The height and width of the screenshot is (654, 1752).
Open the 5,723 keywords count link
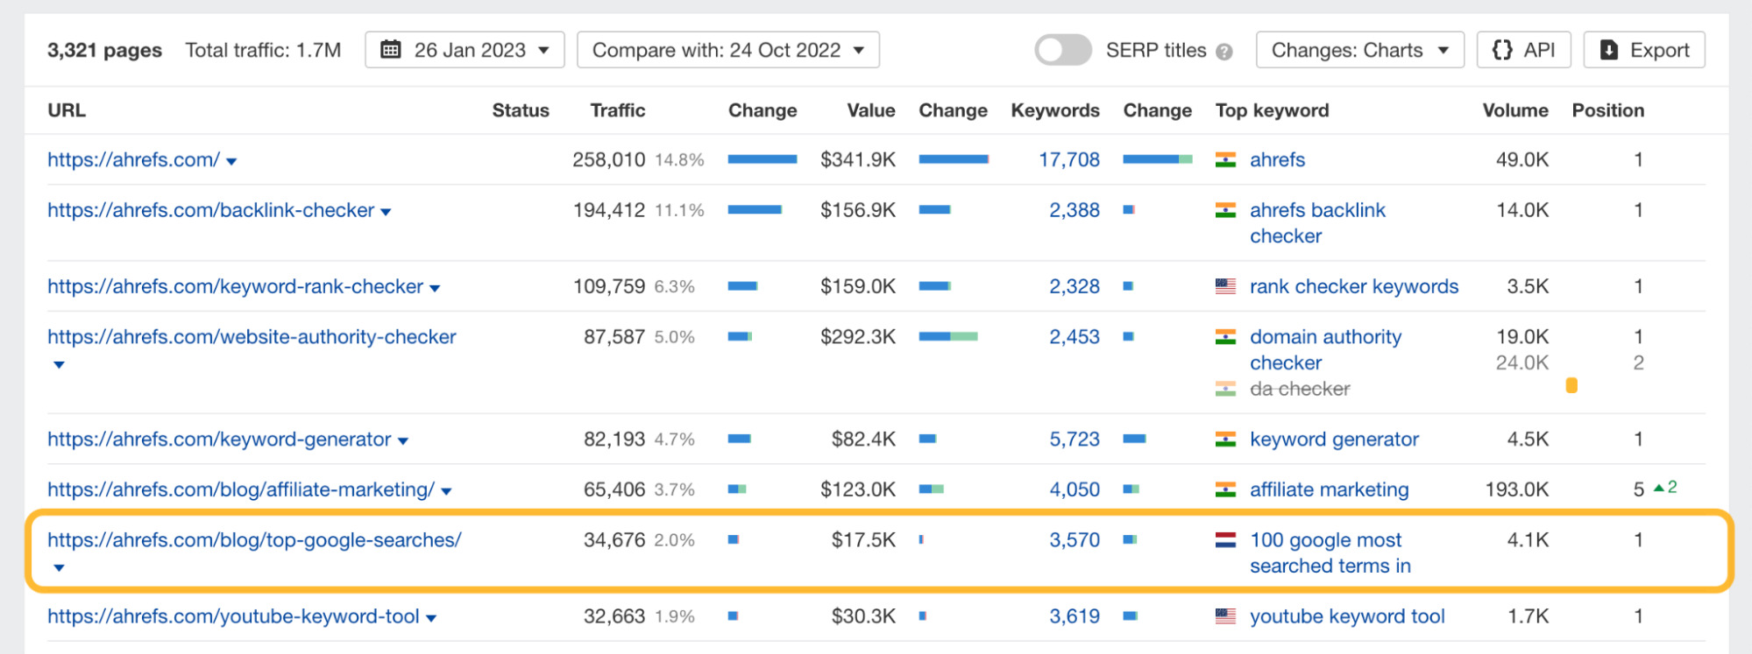(1075, 440)
